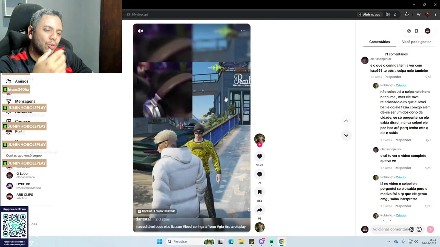The width and height of the screenshot is (440, 247).
Task: Open Chrome extensions puzzle icon
Action: tap(407, 14)
